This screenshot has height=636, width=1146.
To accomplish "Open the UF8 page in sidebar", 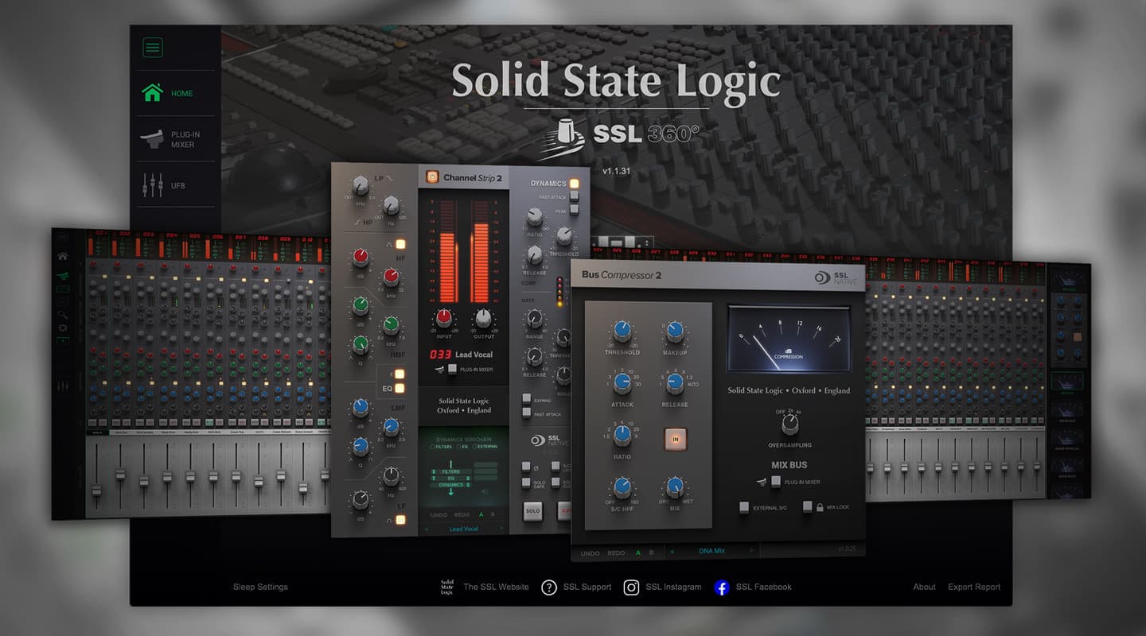I will point(164,185).
